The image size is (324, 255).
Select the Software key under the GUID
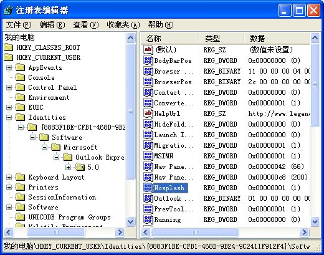point(67,137)
